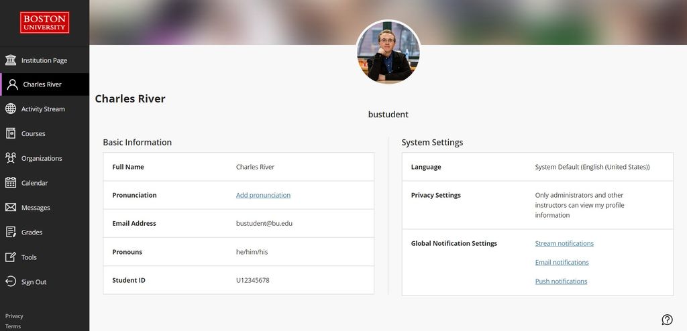Open the Tools pencil icon

click(x=11, y=257)
